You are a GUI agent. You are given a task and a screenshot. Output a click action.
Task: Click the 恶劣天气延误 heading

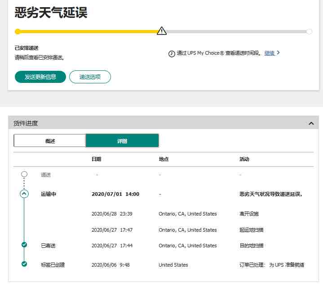tap(51, 13)
